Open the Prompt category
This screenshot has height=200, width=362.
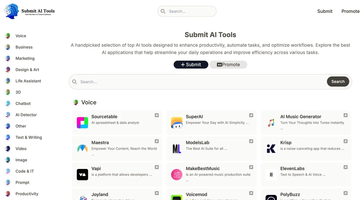coord(22,183)
